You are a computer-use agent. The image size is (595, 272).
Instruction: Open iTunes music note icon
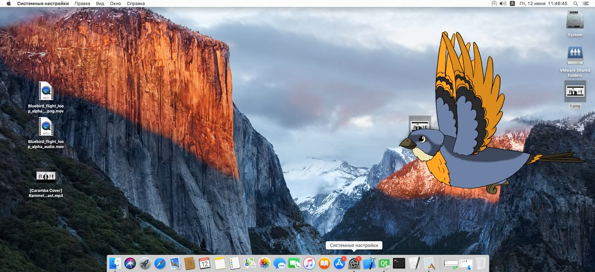tap(309, 263)
